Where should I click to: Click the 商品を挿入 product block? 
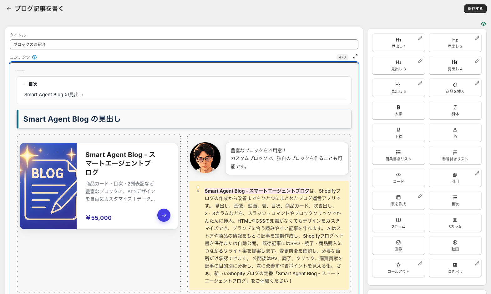[x=455, y=88]
